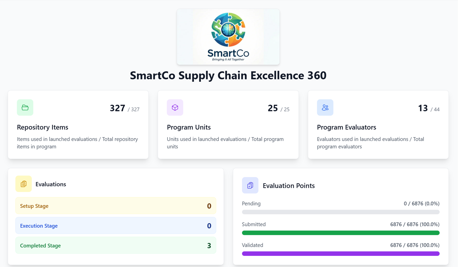Open the Completed Stage row
The height and width of the screenshot is (267, 458).
click(116, 245)
